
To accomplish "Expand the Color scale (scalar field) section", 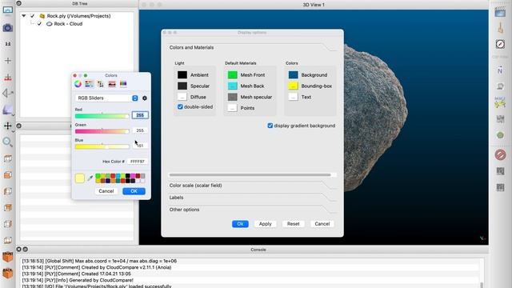I will 252,186.
